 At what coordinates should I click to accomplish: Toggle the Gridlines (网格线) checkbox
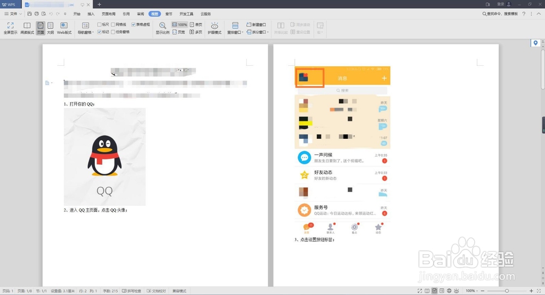click(113, 24)
